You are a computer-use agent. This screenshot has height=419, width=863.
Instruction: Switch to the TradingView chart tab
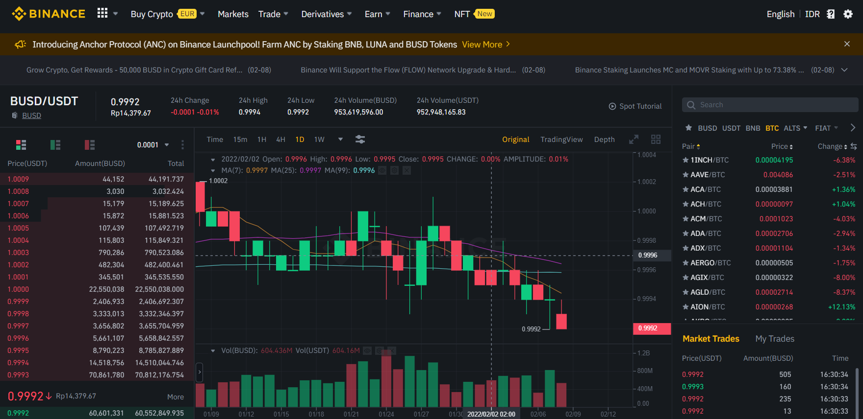pos(561,140)
